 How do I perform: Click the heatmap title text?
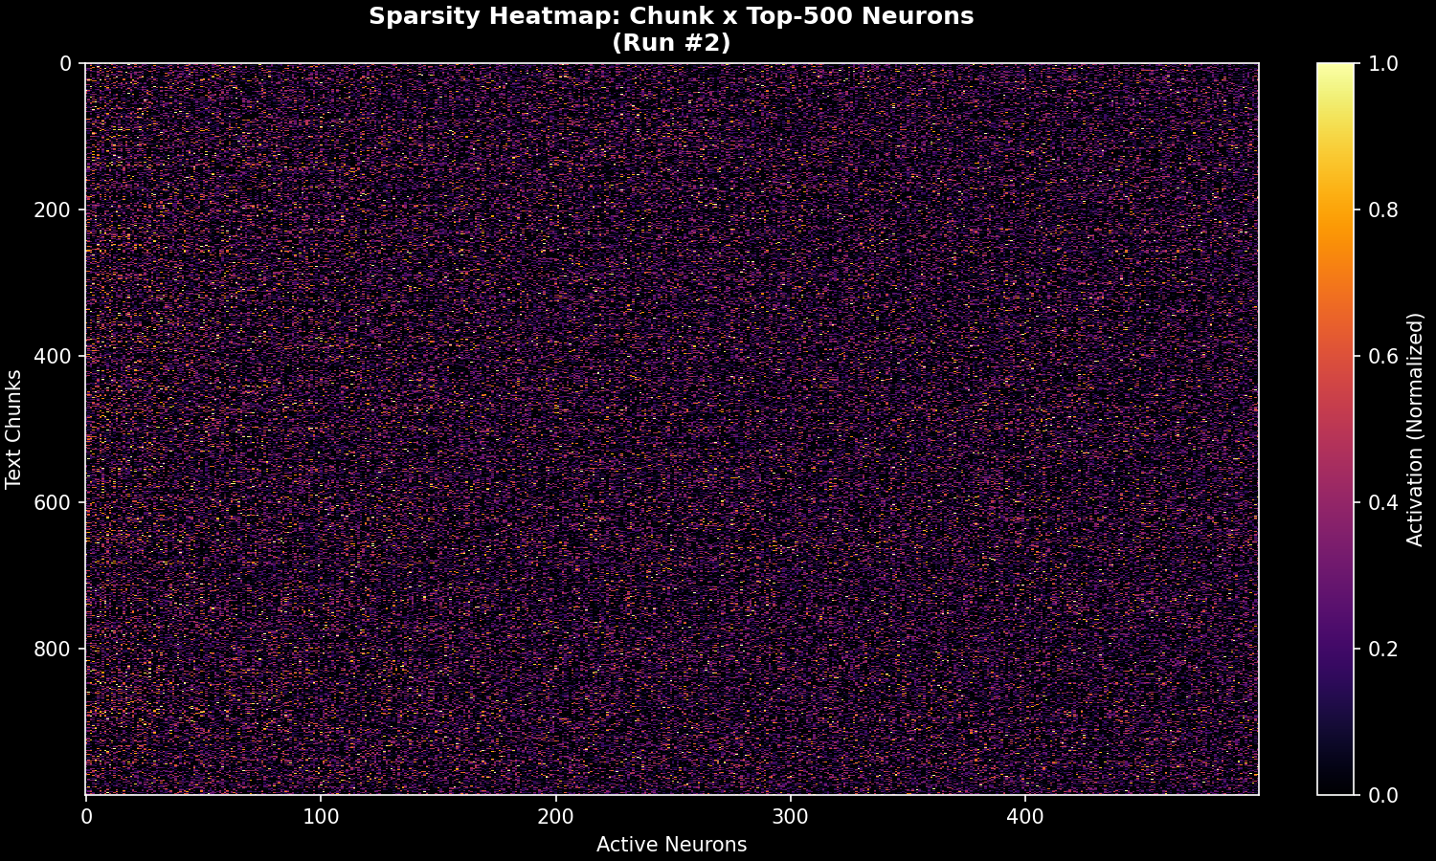pos(671,16)
